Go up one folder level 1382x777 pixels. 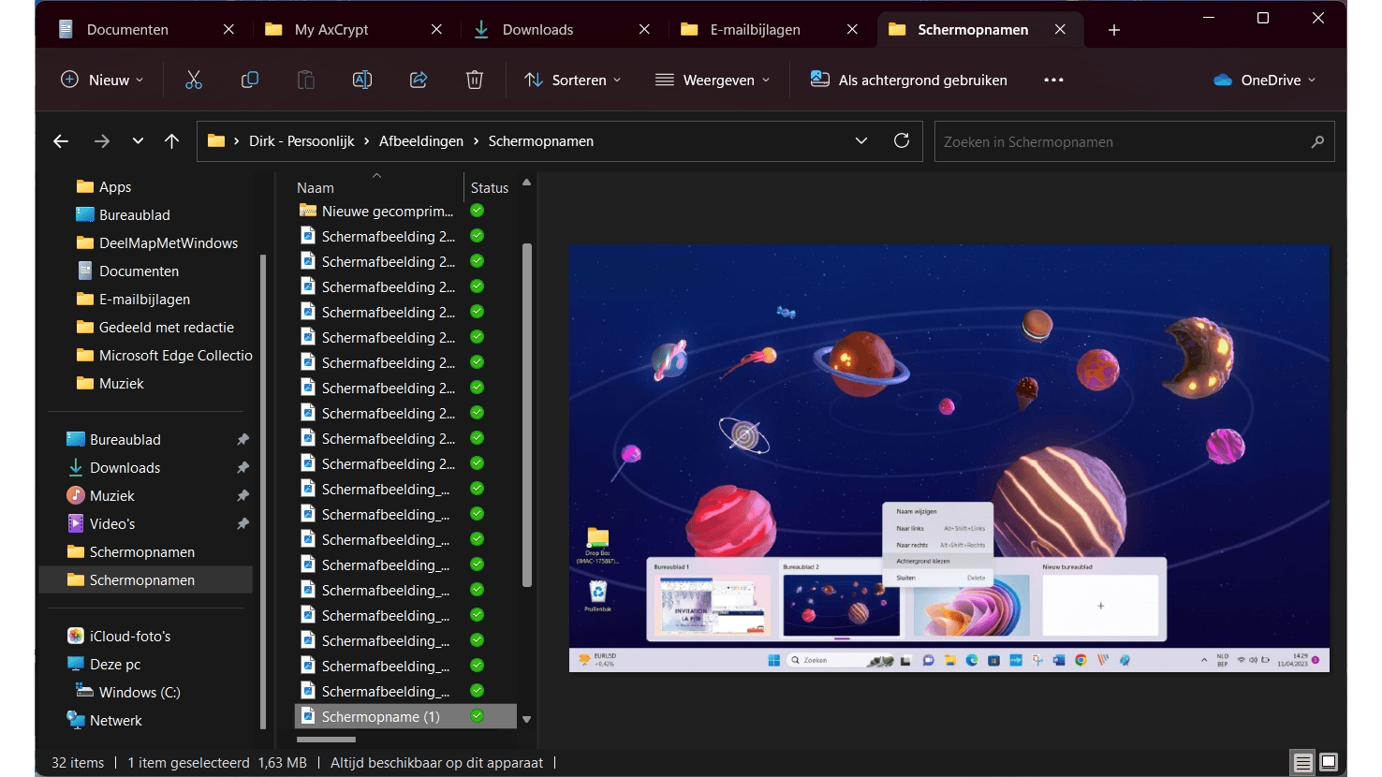(171, 141)
